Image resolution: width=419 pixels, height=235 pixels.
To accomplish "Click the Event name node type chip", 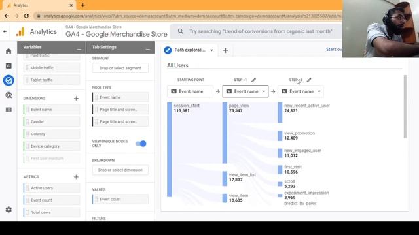I will point(120,97).
